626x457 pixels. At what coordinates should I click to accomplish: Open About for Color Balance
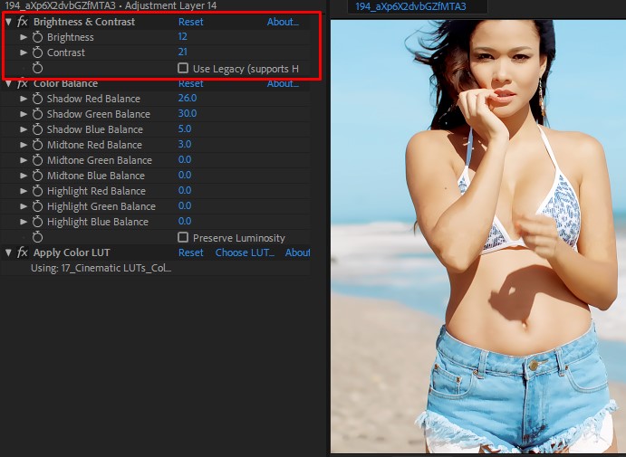[x=283, y=83]
